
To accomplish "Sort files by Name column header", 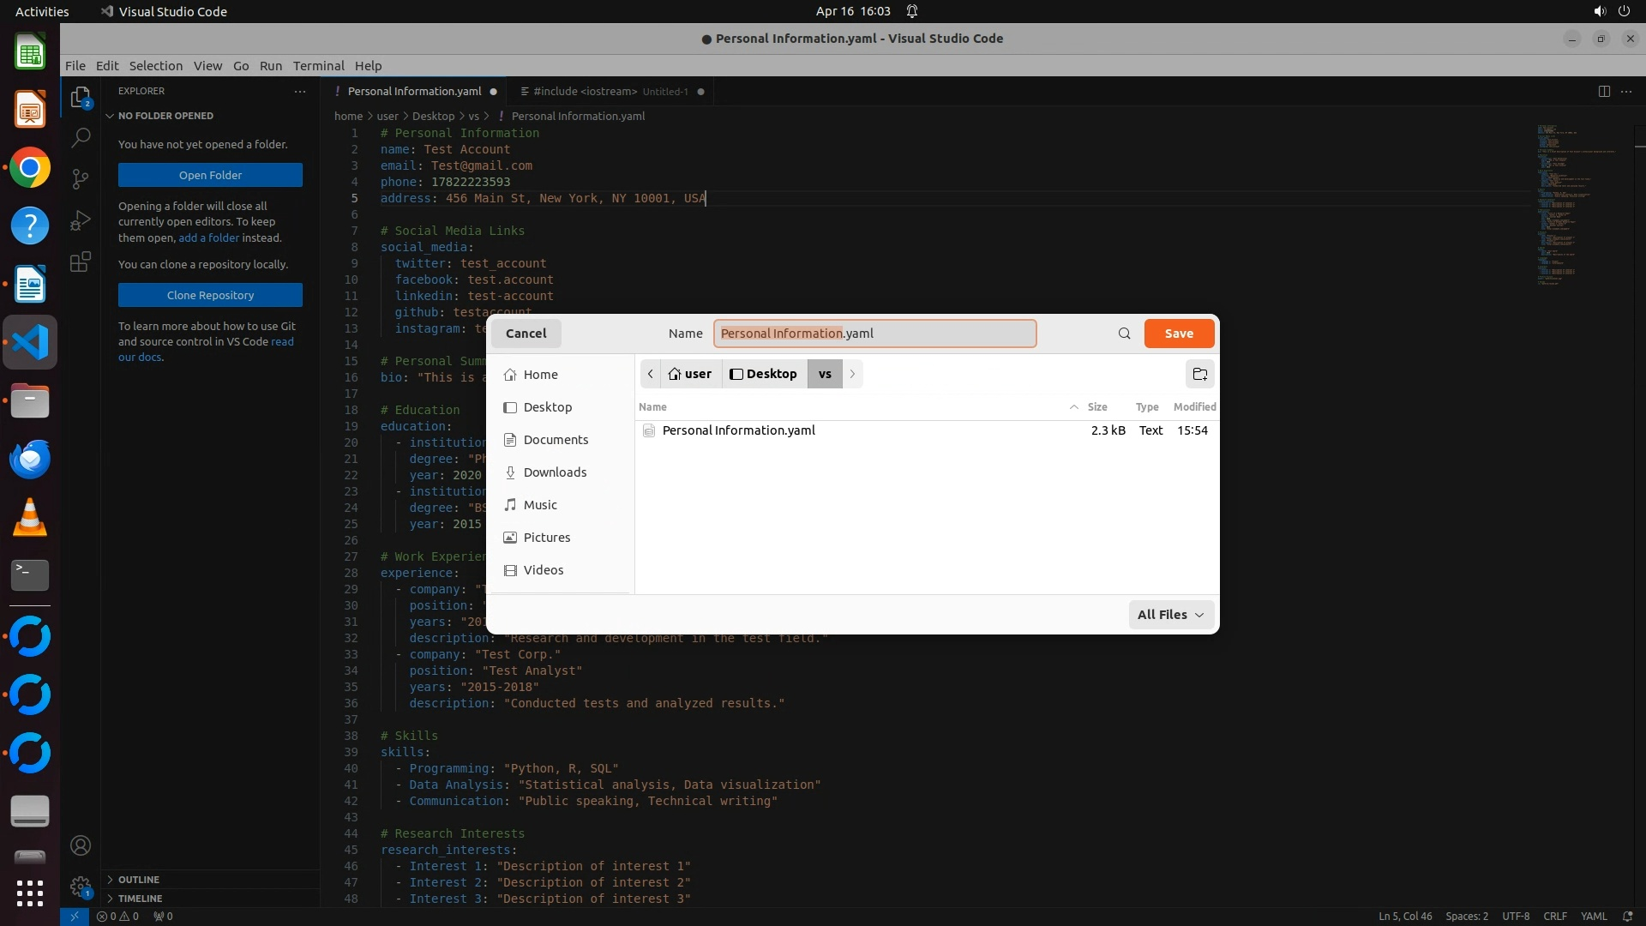I will coord(652,406).
